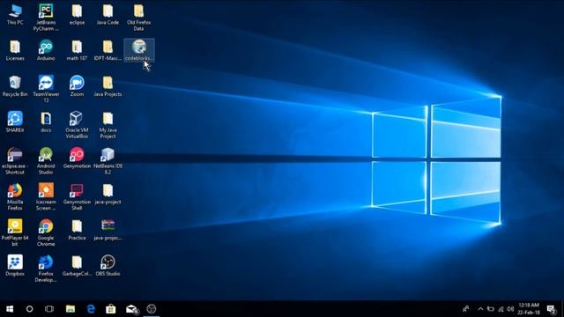The image size is (564, 317).
Task: Open the Mail app on taskbar
Action: point(131,309)
